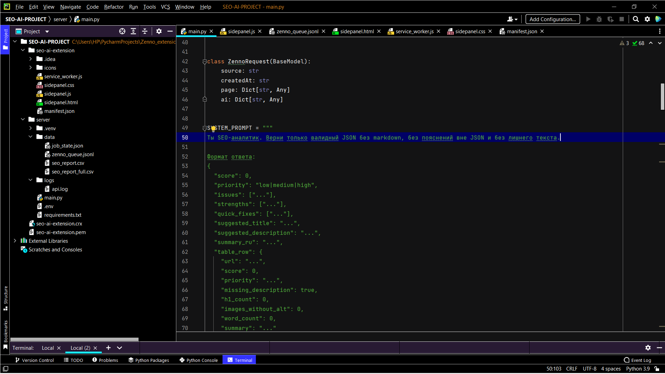Click the Collapse All icon in Project panel

(145, 31)
